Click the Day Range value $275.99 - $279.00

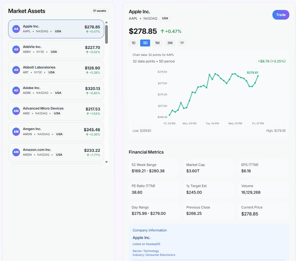(x=149, y=214)
